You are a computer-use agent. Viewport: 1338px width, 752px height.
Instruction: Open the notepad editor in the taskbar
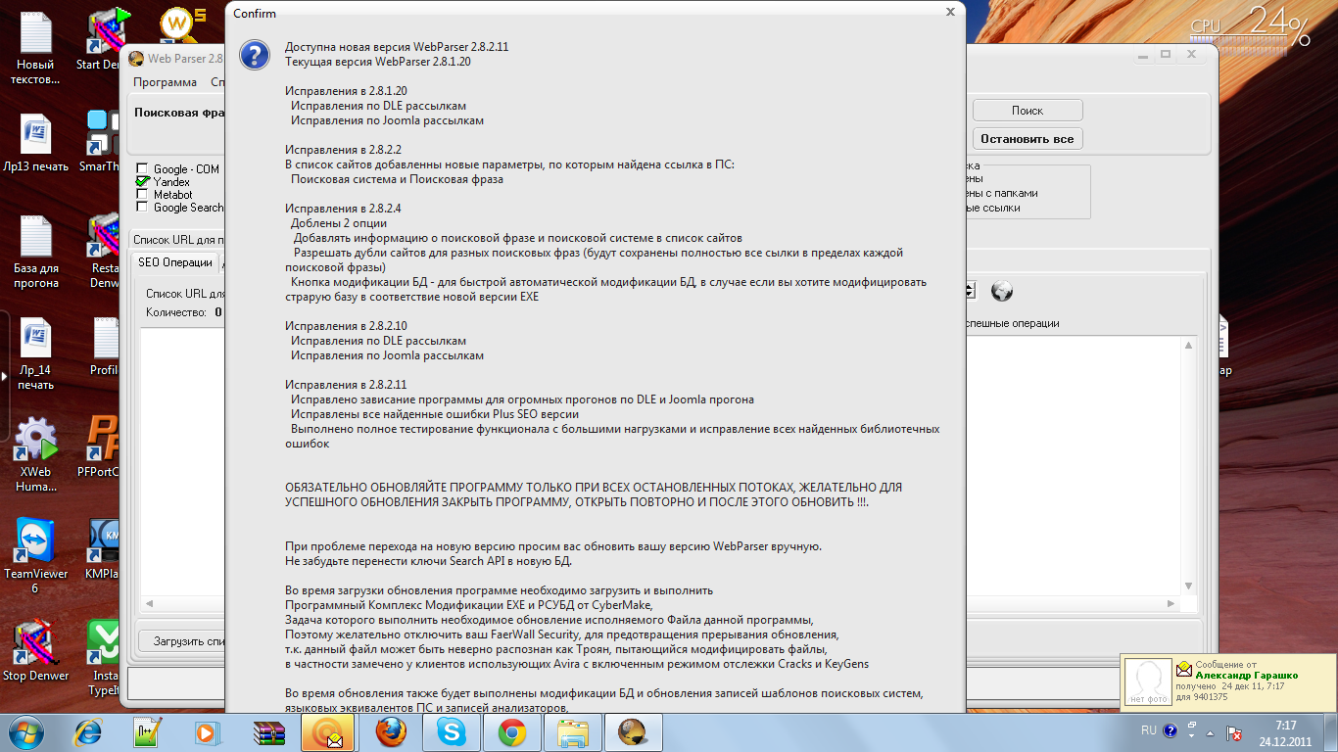pyautogui.click(x=148, y=731)
